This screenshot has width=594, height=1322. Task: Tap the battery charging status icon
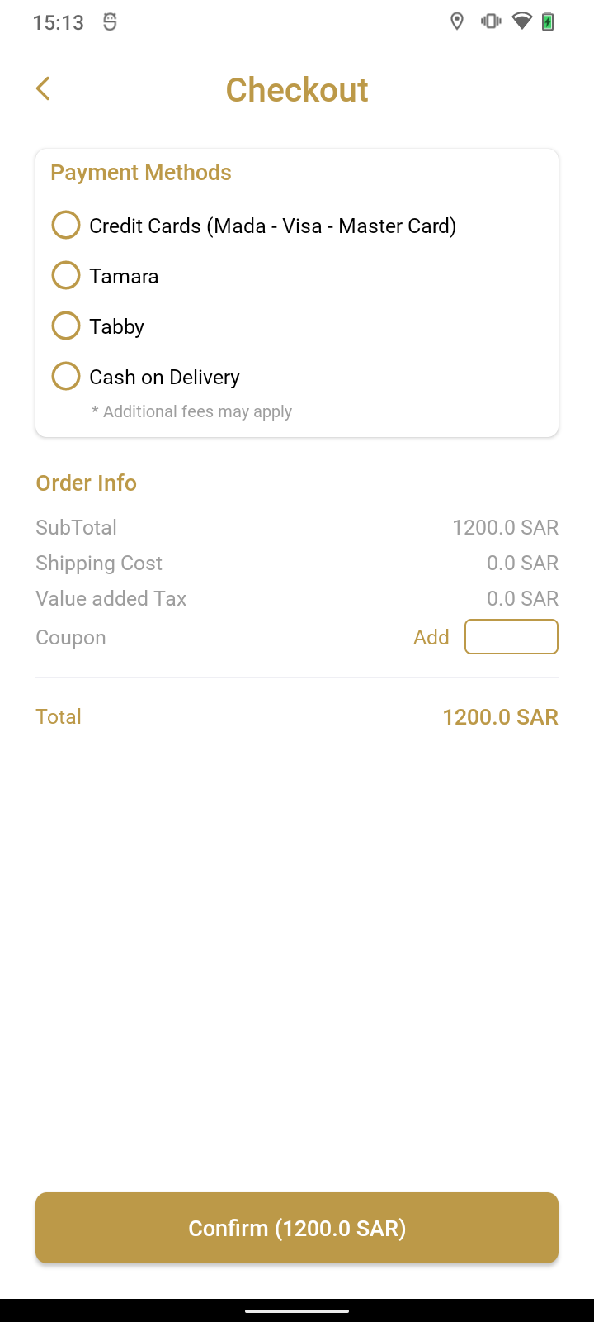[x=548, y=21]
